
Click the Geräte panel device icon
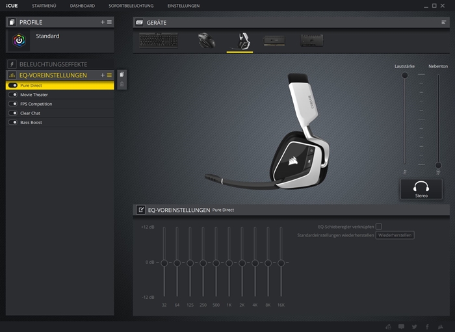coord(139,22)
